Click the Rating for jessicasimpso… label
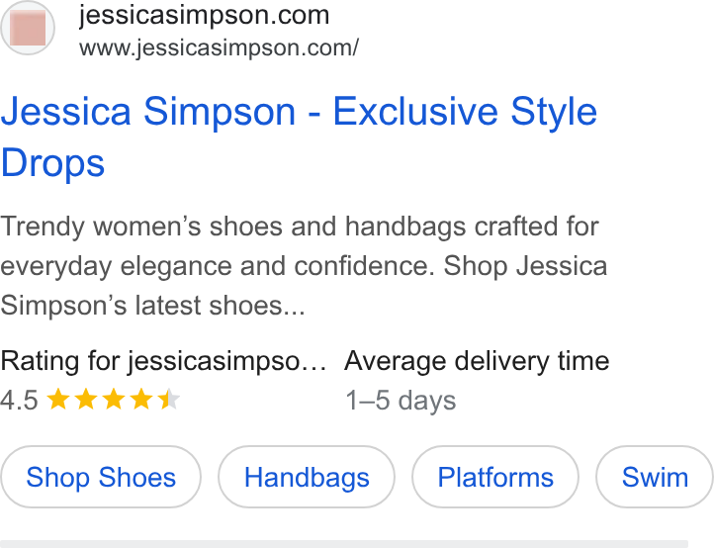The image size is (714, 548). pos(163,361)
